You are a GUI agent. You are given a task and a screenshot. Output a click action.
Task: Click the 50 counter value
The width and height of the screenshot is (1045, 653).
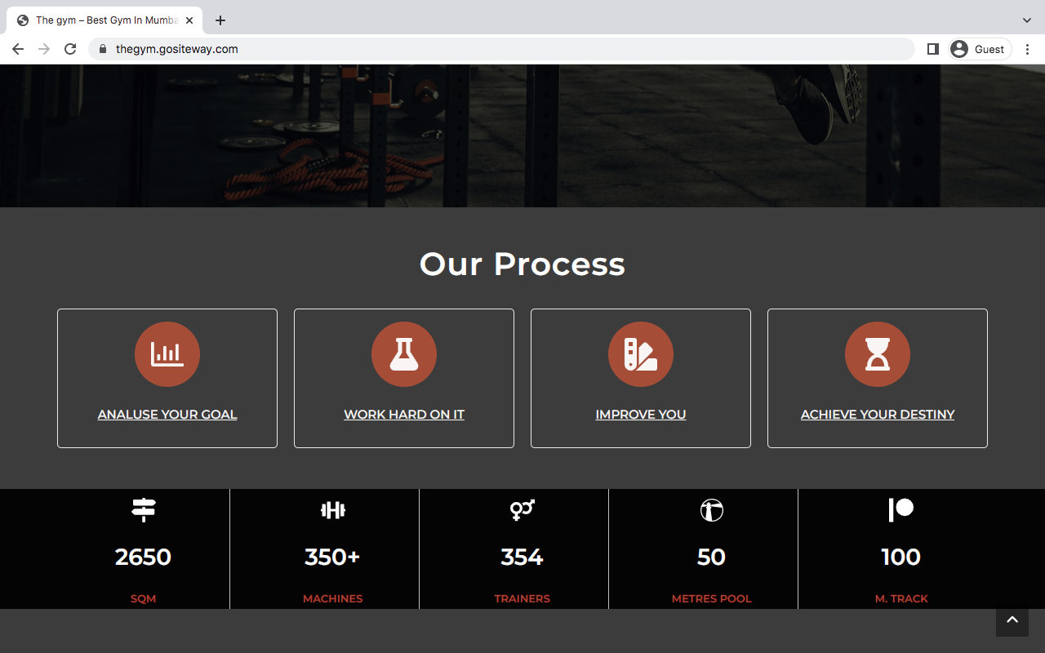pos(712,557)
